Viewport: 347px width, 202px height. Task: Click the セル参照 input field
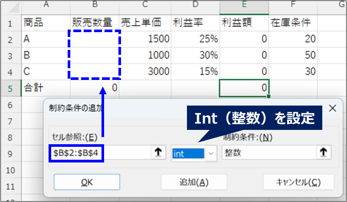point(99,153)
